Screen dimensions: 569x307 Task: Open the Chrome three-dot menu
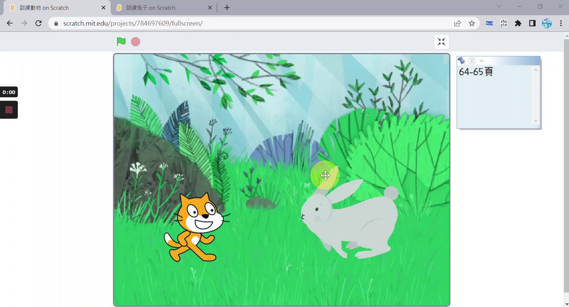coord(560,23)
